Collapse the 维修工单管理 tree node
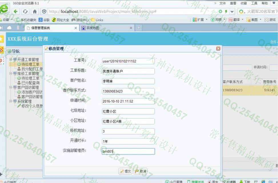 11,73
